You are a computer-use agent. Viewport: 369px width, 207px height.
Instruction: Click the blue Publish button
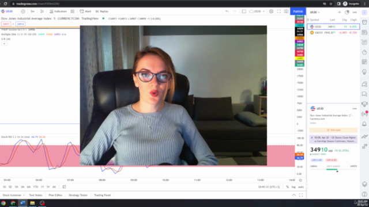(x=298, y=11)
